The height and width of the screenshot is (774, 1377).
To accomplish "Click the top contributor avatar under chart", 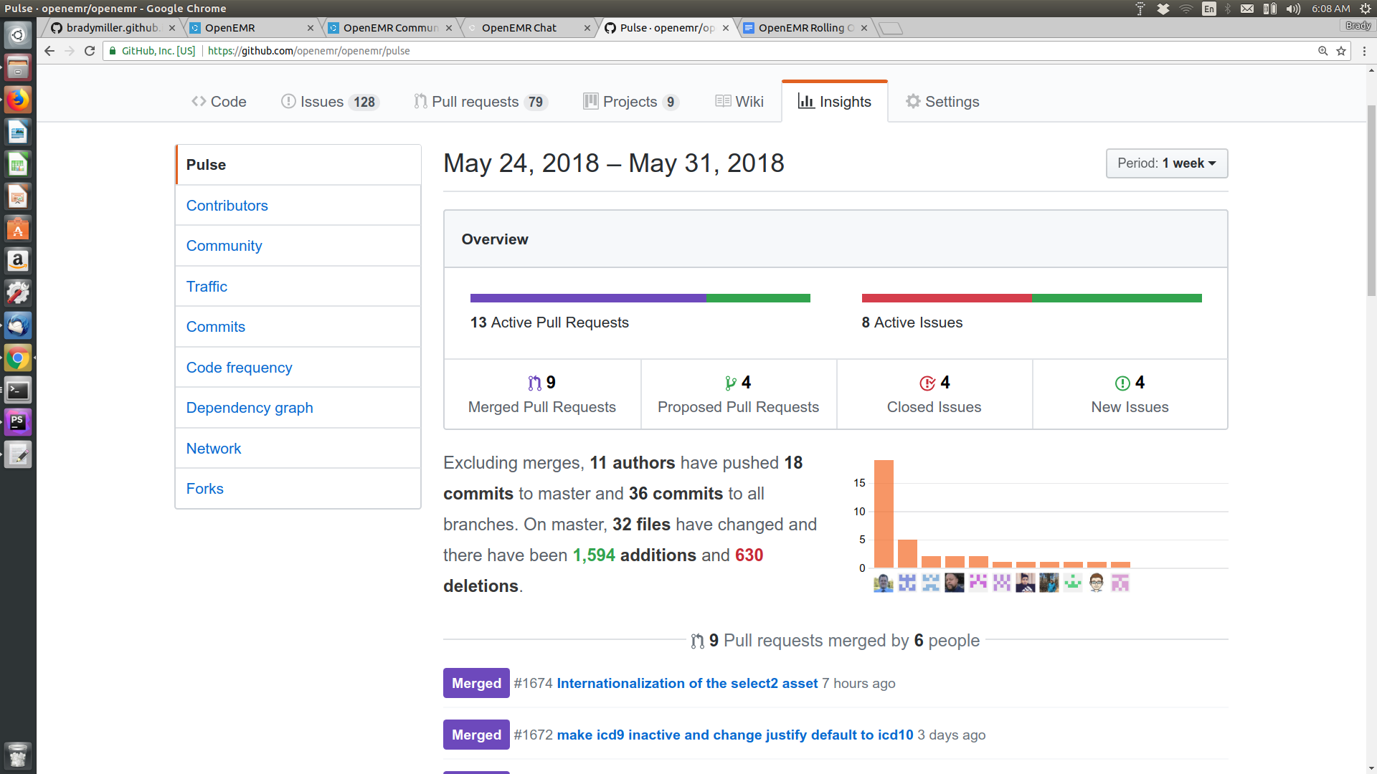I will tap(884, 583).
